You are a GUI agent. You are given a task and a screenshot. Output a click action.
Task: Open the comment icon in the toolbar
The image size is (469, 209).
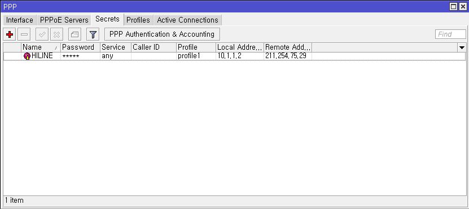[x=74, y=34]
